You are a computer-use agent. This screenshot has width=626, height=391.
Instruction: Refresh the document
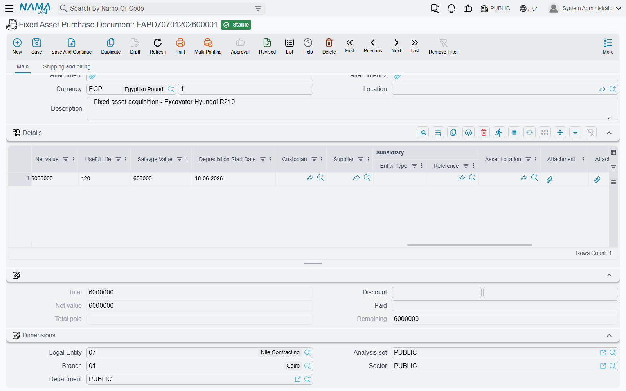158,46
